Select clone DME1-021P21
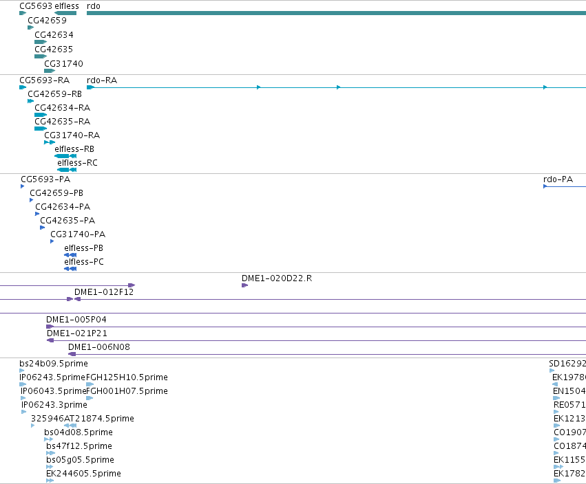The height and width of the screenshot is (484, 586). 77,333
